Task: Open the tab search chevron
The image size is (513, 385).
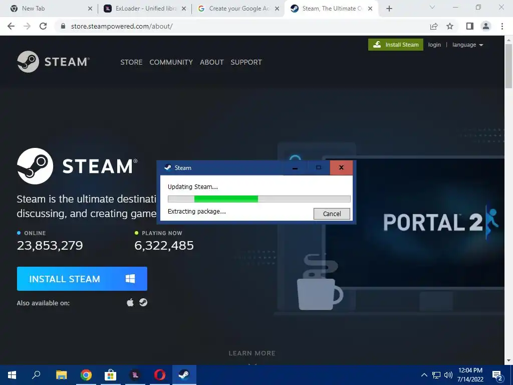Action: pyautogui.click(x=432, y=7)
